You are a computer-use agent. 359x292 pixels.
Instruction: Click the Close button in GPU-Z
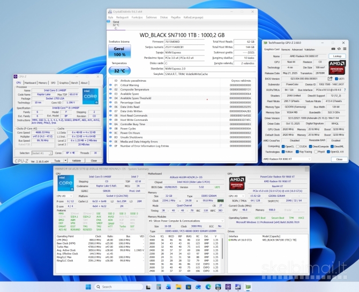[x=339, y=159]
